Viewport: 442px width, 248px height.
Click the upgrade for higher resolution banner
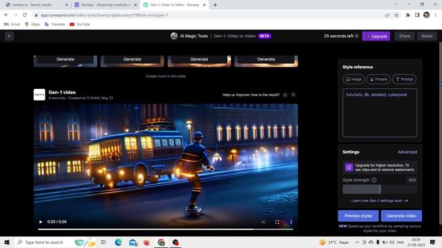point(380,167)
